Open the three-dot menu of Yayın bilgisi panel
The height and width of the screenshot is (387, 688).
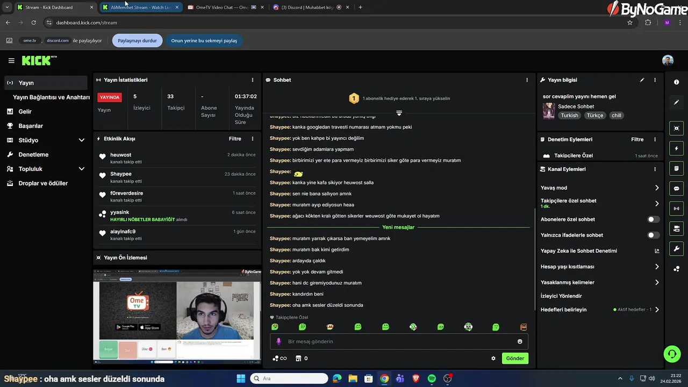coord(655,80)
